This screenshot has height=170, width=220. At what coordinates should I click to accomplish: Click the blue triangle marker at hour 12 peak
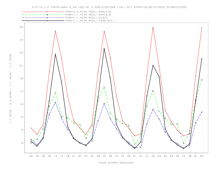coord(56,102)
